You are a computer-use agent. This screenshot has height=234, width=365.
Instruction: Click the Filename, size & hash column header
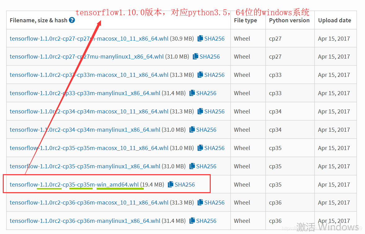click(x=37, y=20)
